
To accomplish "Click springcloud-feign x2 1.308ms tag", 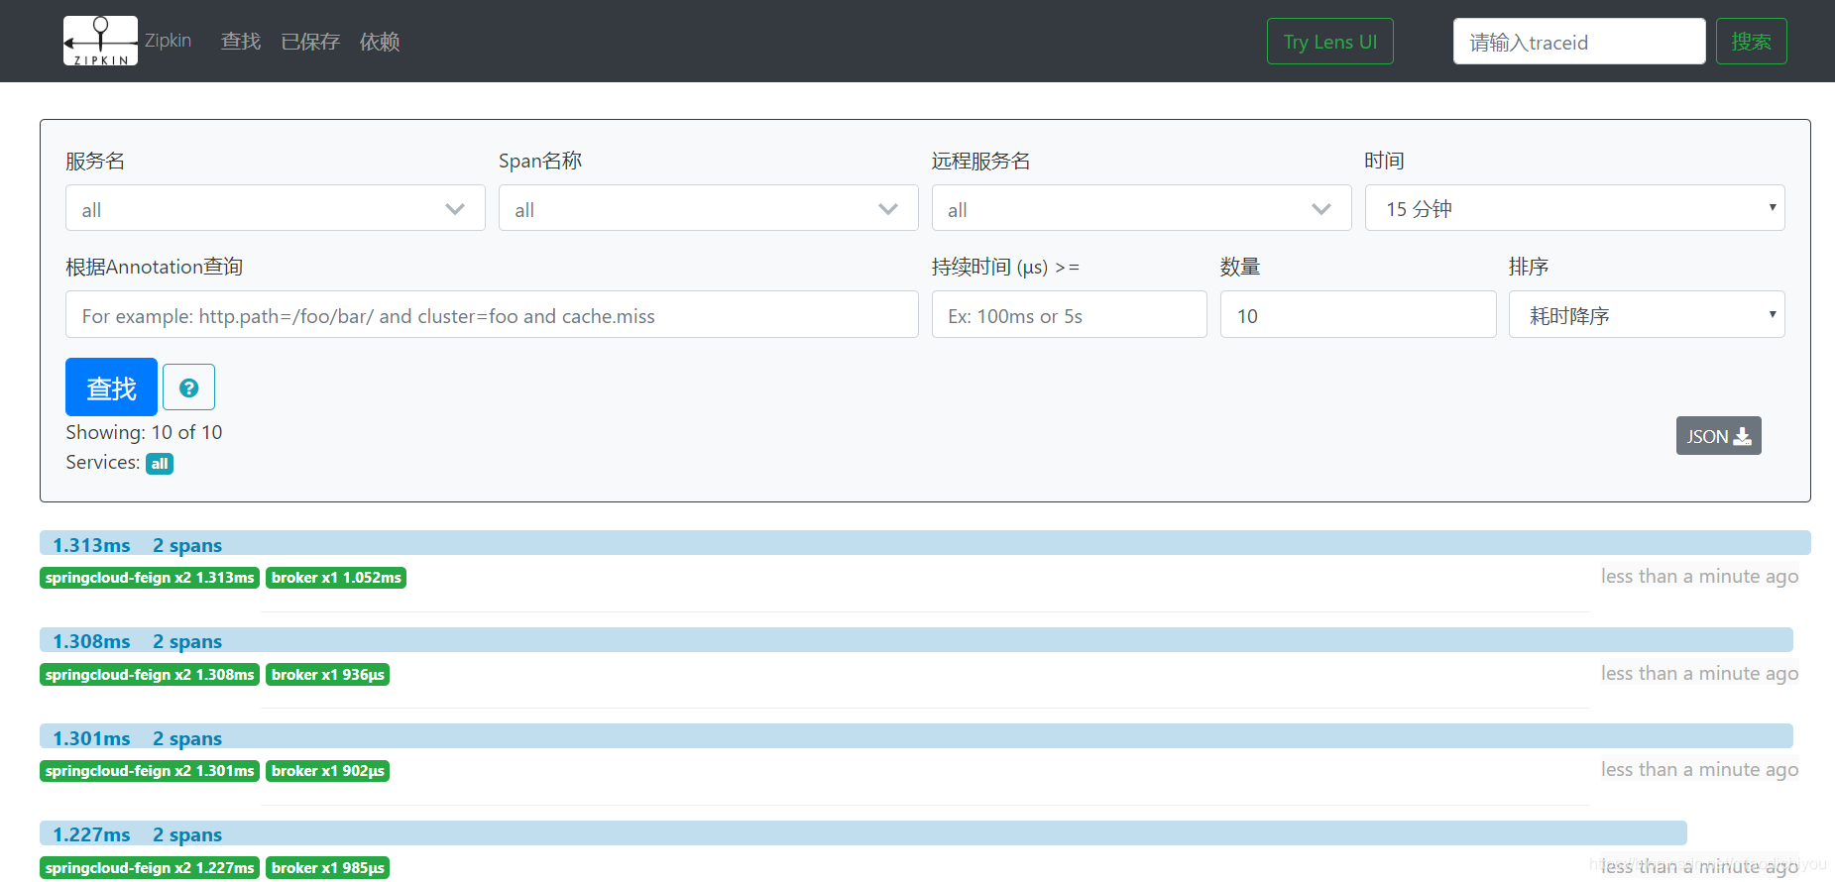I will pyautogui.click(x=150, y=675).
